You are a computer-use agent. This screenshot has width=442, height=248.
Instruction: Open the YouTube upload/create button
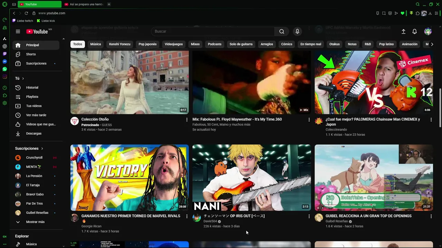click(x=403, y=31)
